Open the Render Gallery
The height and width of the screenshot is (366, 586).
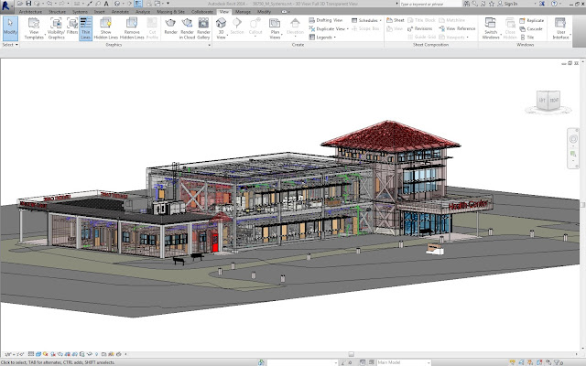coord(203,28)
